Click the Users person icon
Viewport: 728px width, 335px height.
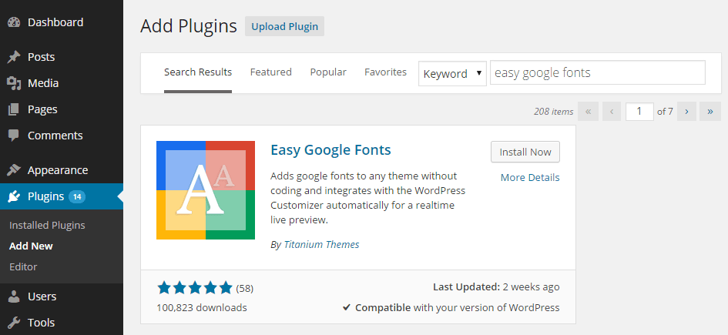pos(13,296)
